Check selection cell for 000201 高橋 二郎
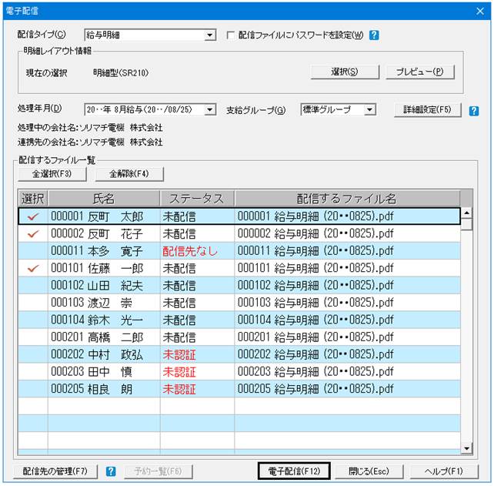 (x=33, y=337)
